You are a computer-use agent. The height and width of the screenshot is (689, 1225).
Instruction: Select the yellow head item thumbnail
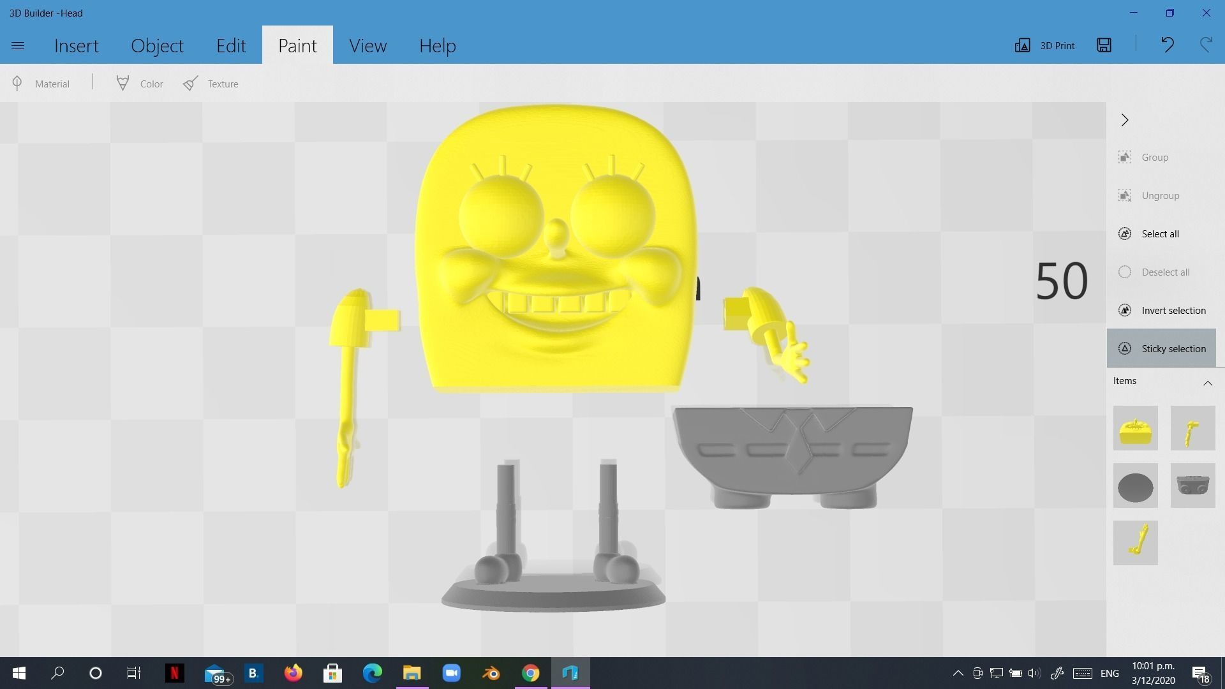click(1136, 428)
